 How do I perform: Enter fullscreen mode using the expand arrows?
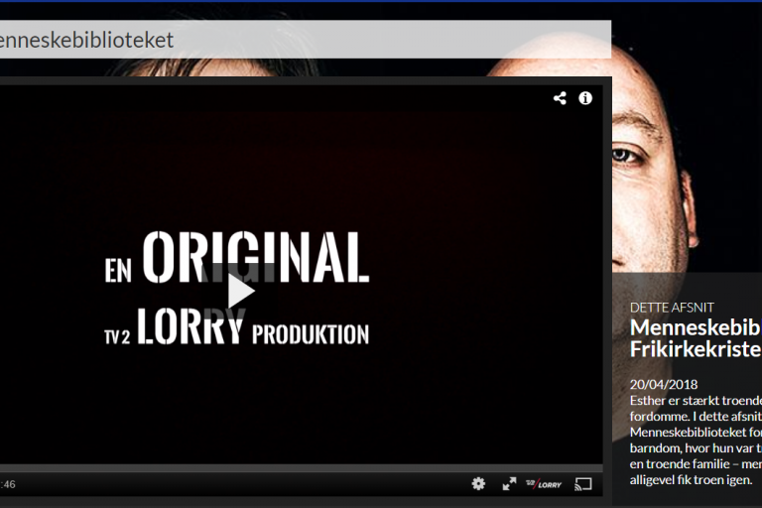pos(509,483)
